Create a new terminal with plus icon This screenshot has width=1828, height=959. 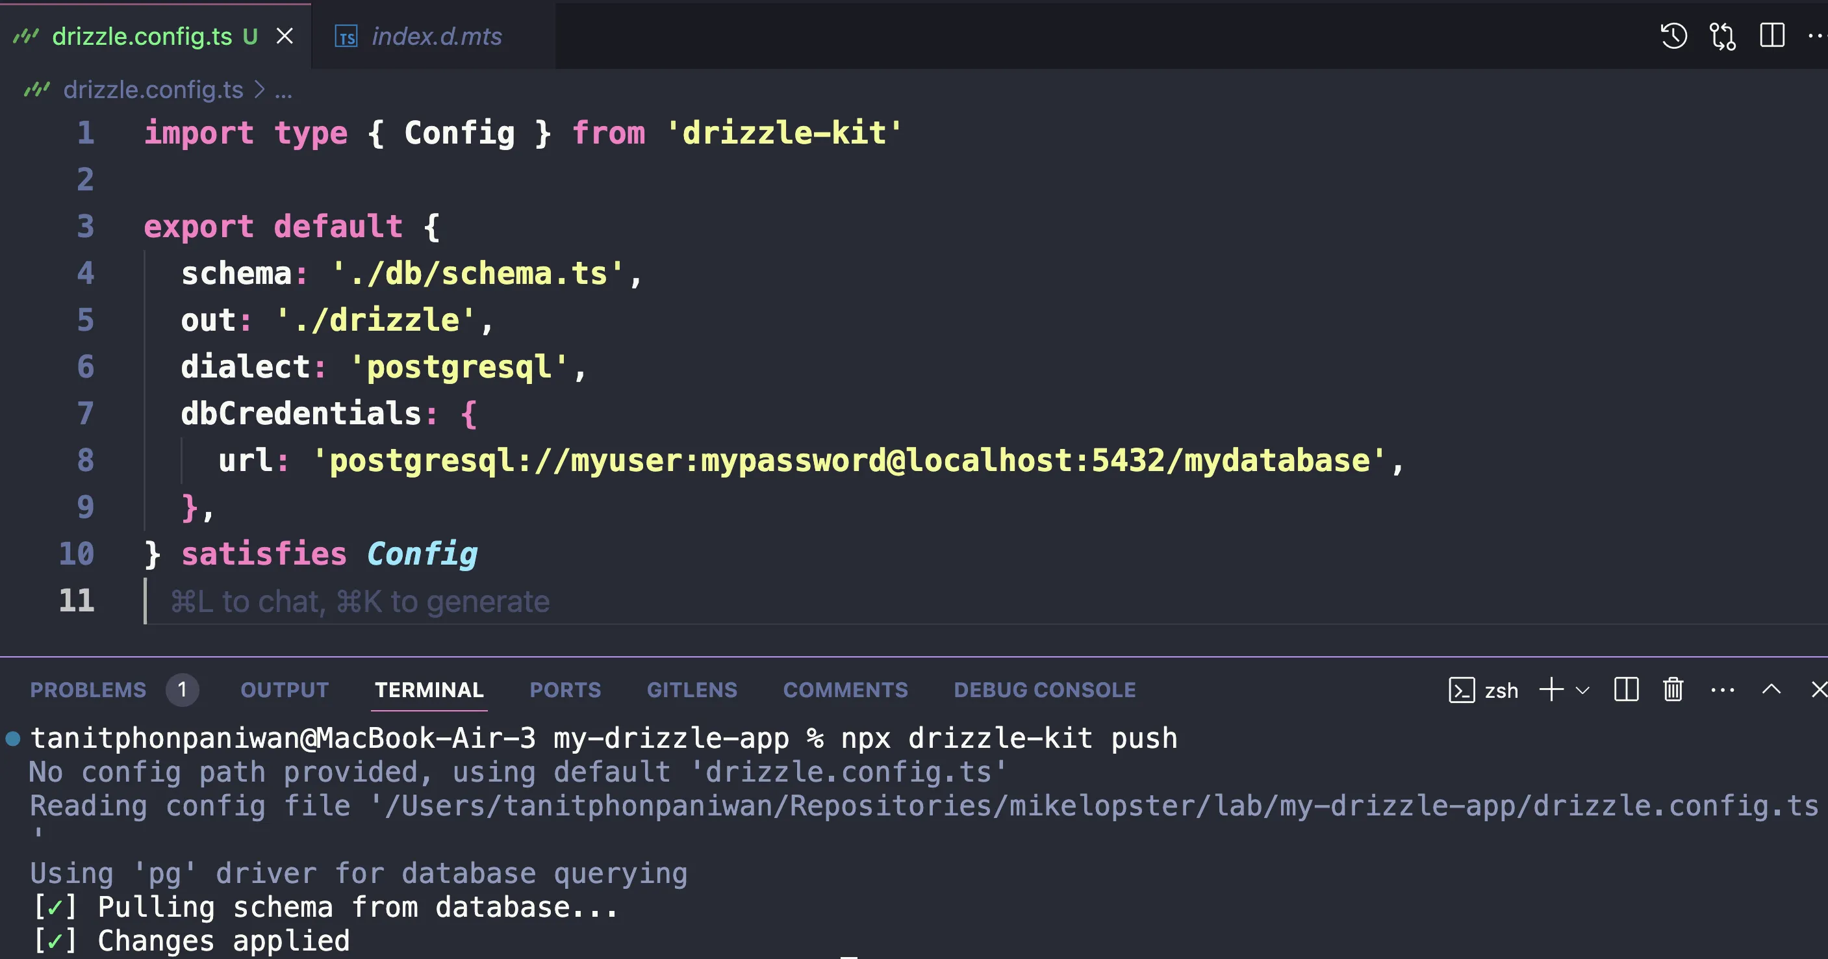click(1551, 689)
